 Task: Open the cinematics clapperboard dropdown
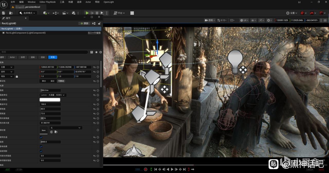(x=65, y=13)
